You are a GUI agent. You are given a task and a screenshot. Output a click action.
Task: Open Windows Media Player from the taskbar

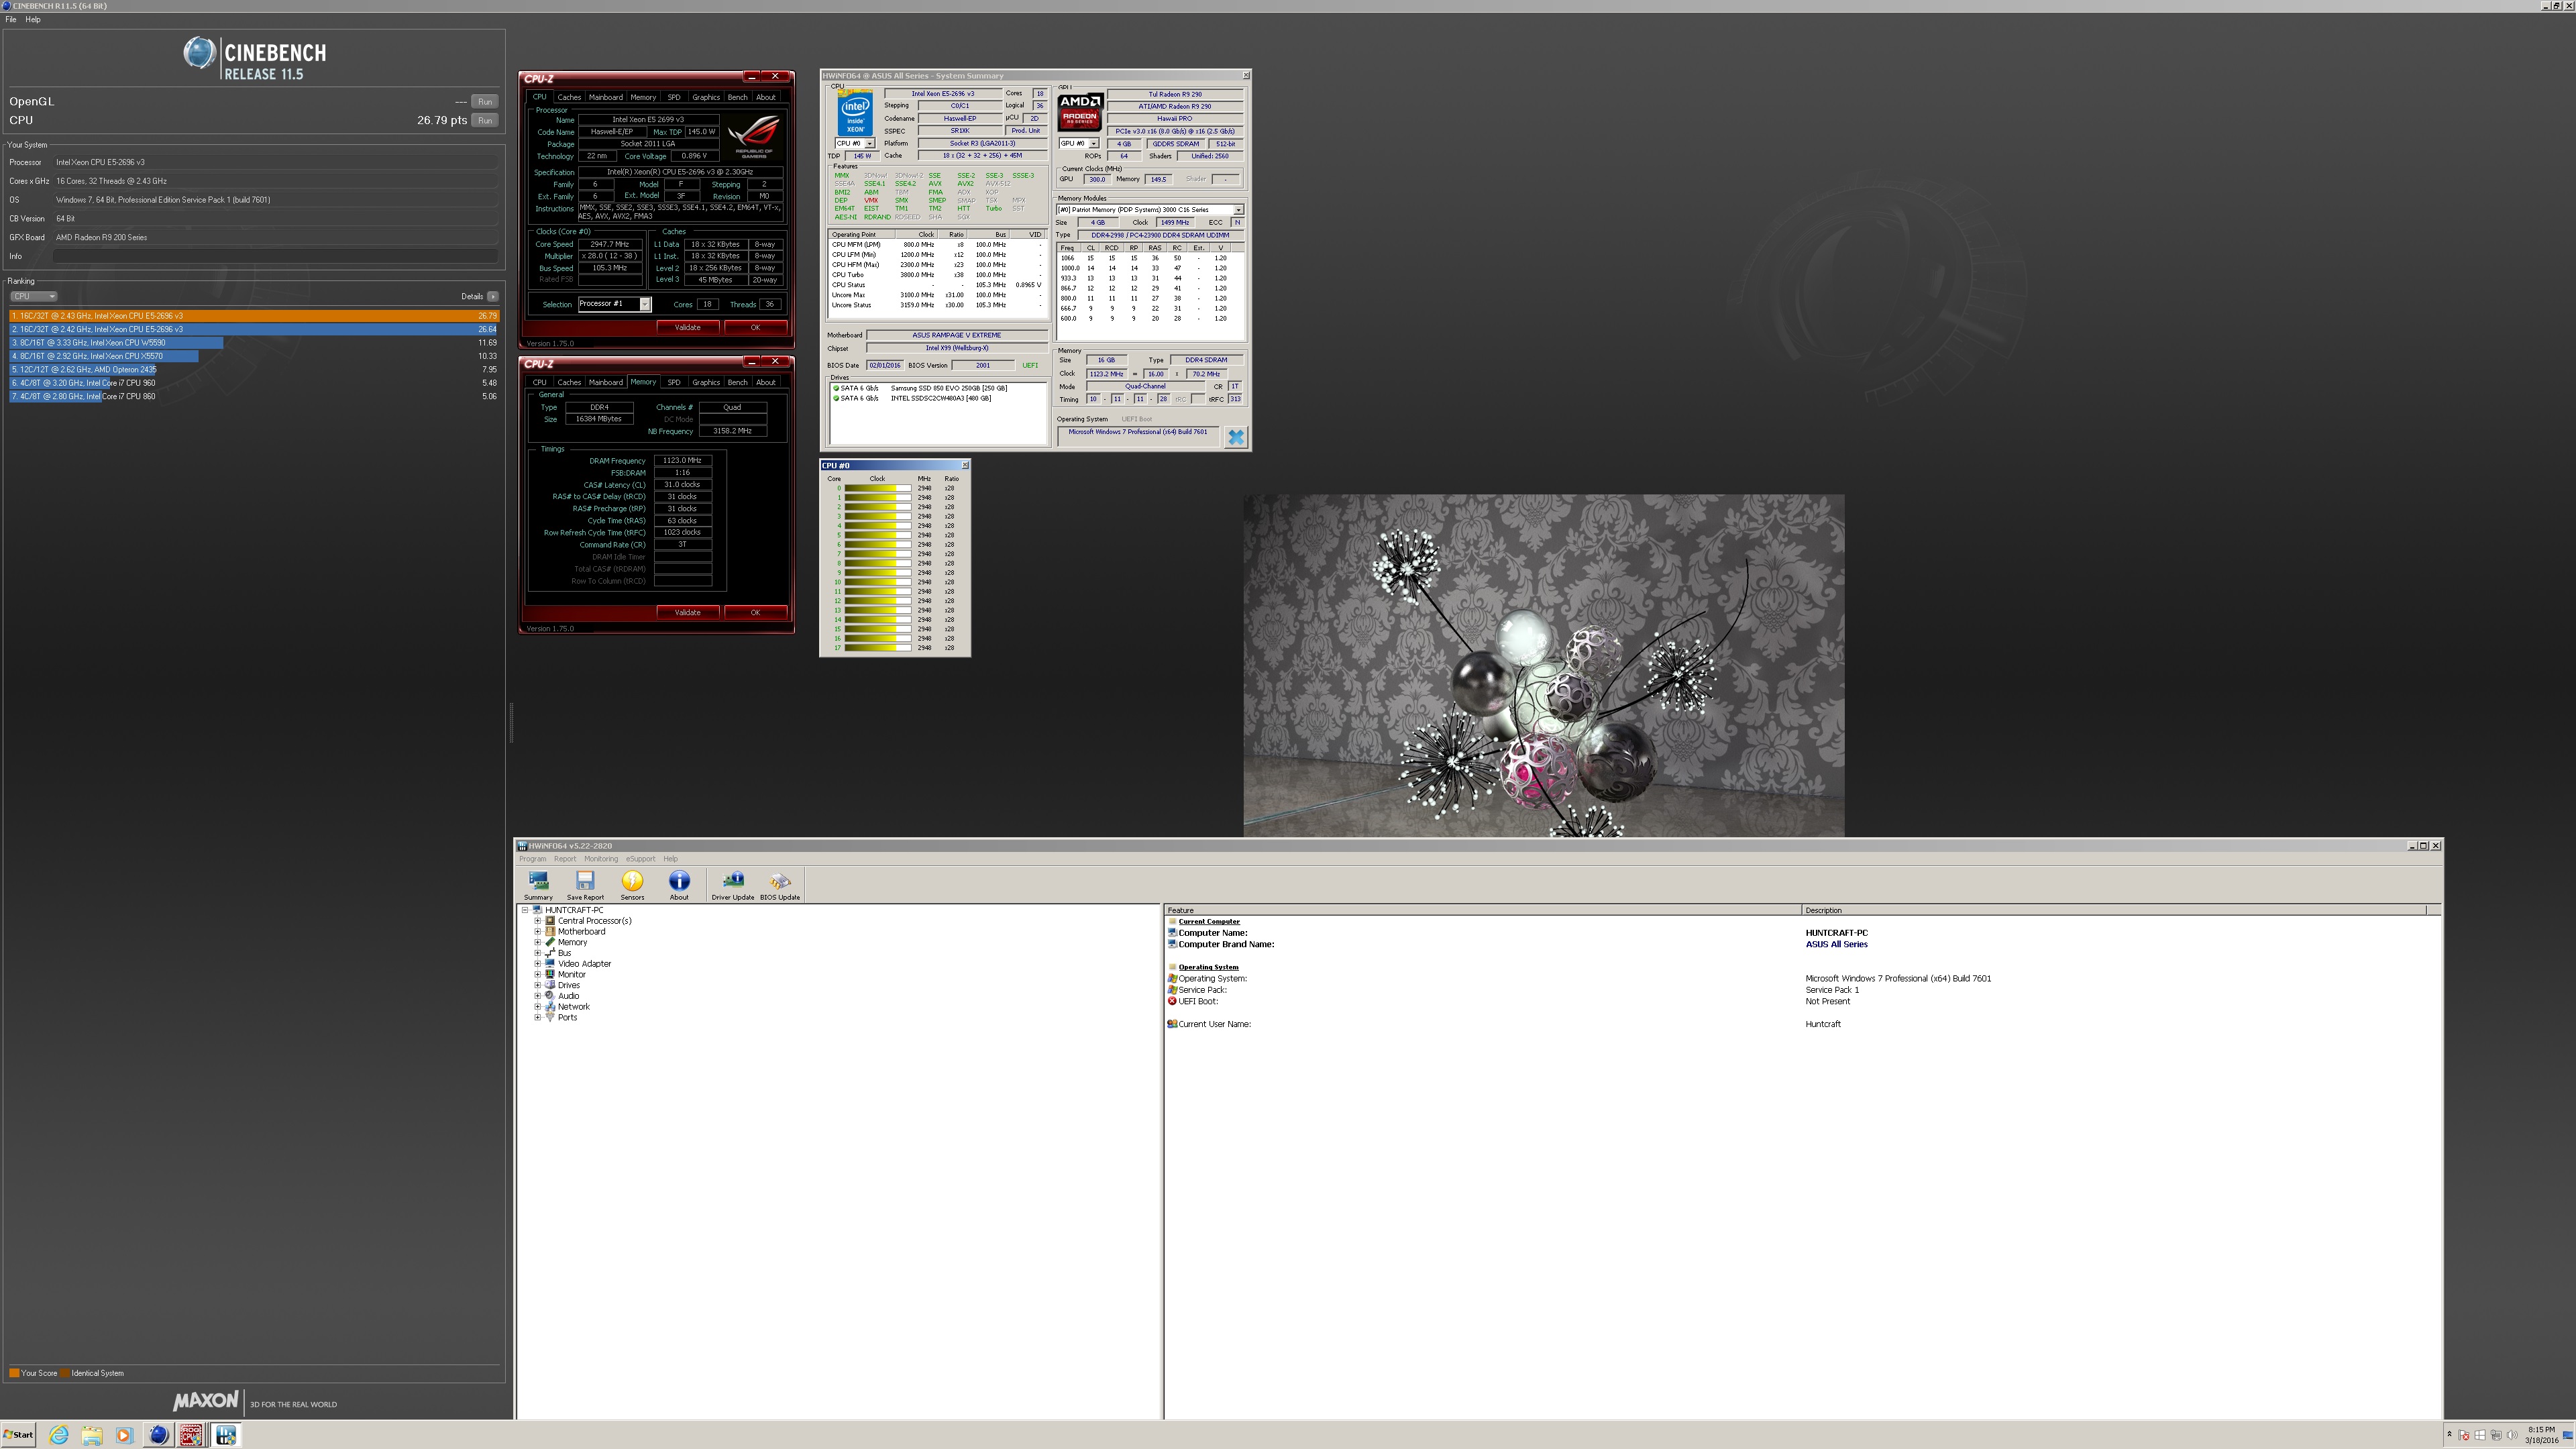(x=124, y=1435)
